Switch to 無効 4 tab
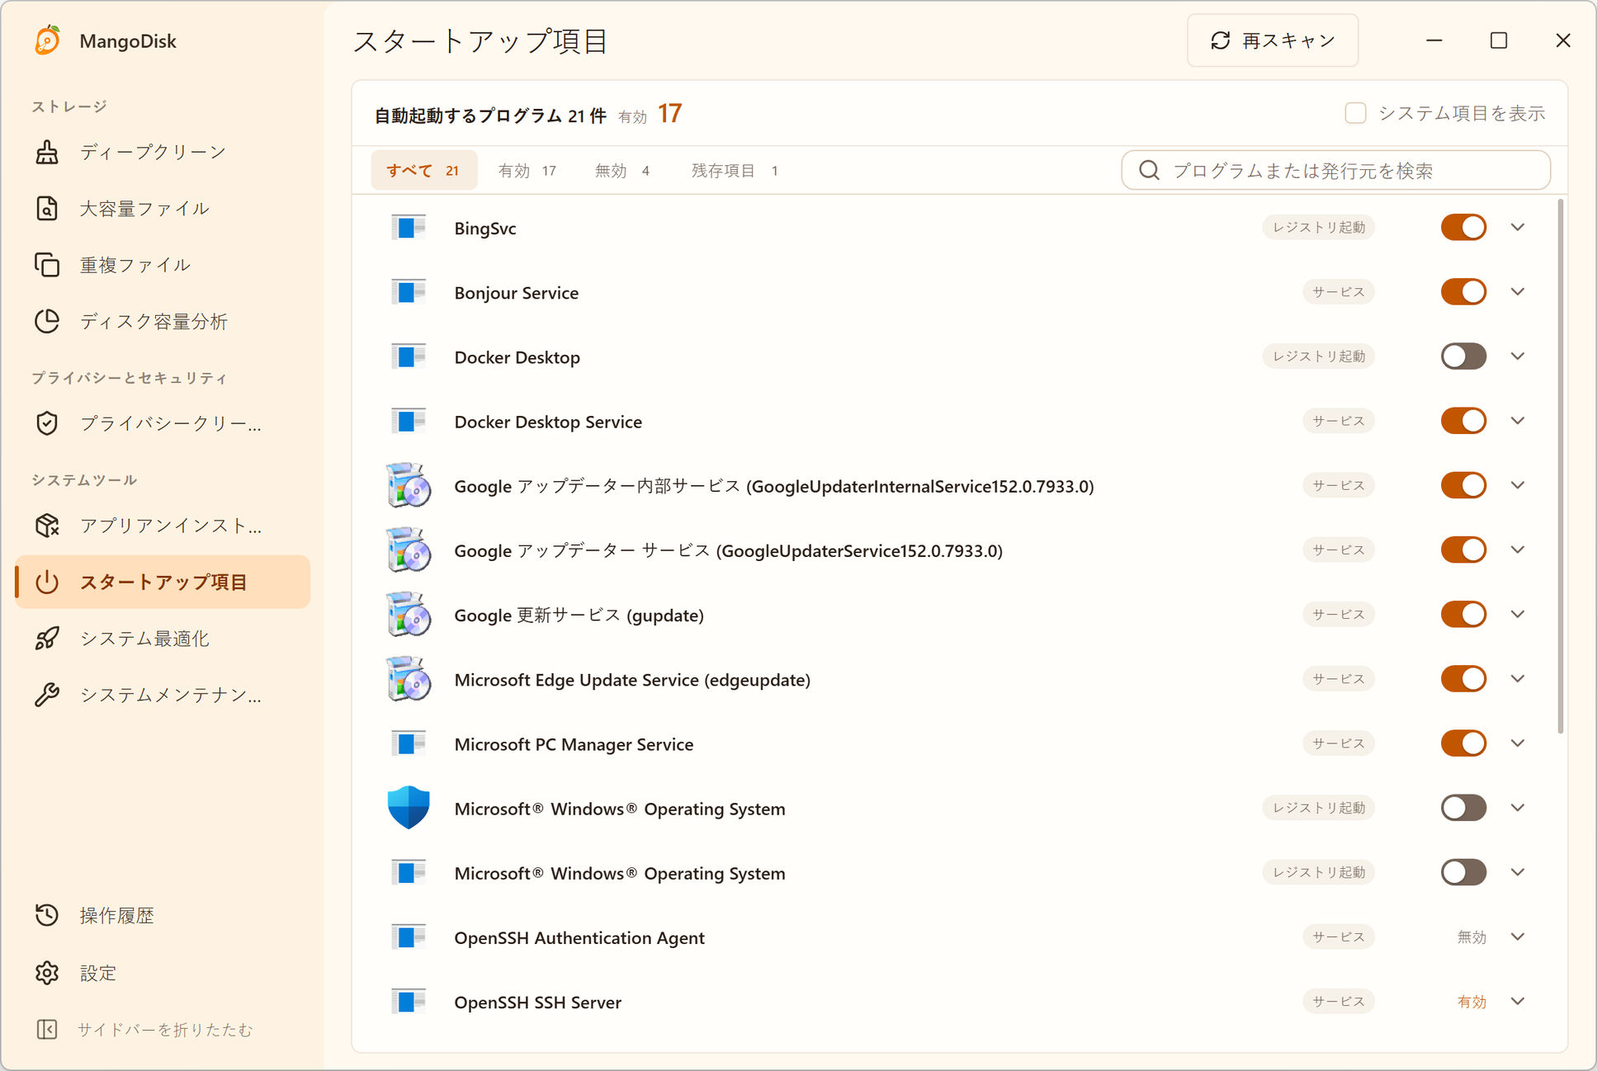Viewport: 1597px width, 1071px height. pyautogui.click(x=622, y=170)
